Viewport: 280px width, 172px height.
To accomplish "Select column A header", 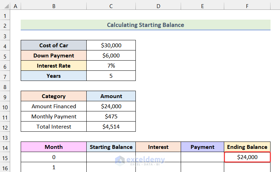I will click(x=15, y=6).
